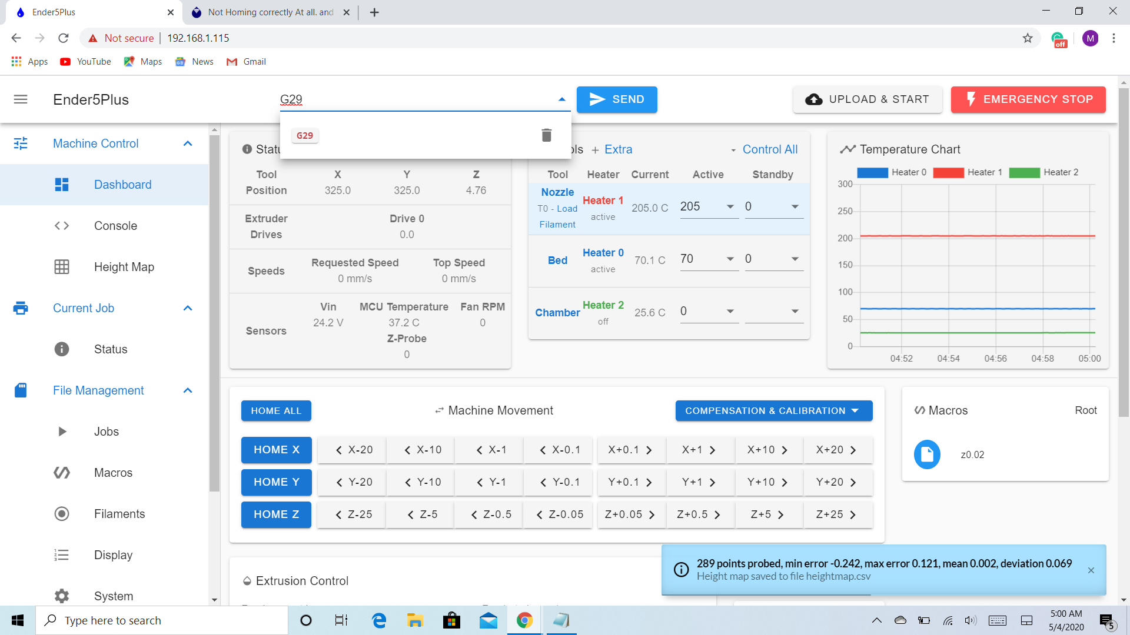Viewport: 1130px width, 635px height.
Task: Jog Y axis by +20
Action: tap(837, 482)
